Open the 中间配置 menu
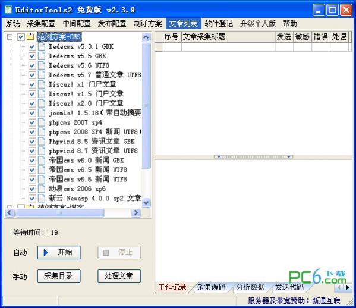This screenshot has width=356, height=308. coord(77,24)
